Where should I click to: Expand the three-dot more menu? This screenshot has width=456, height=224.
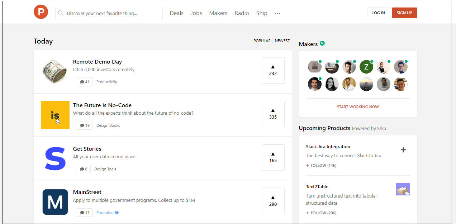click(x=277, y=14)
